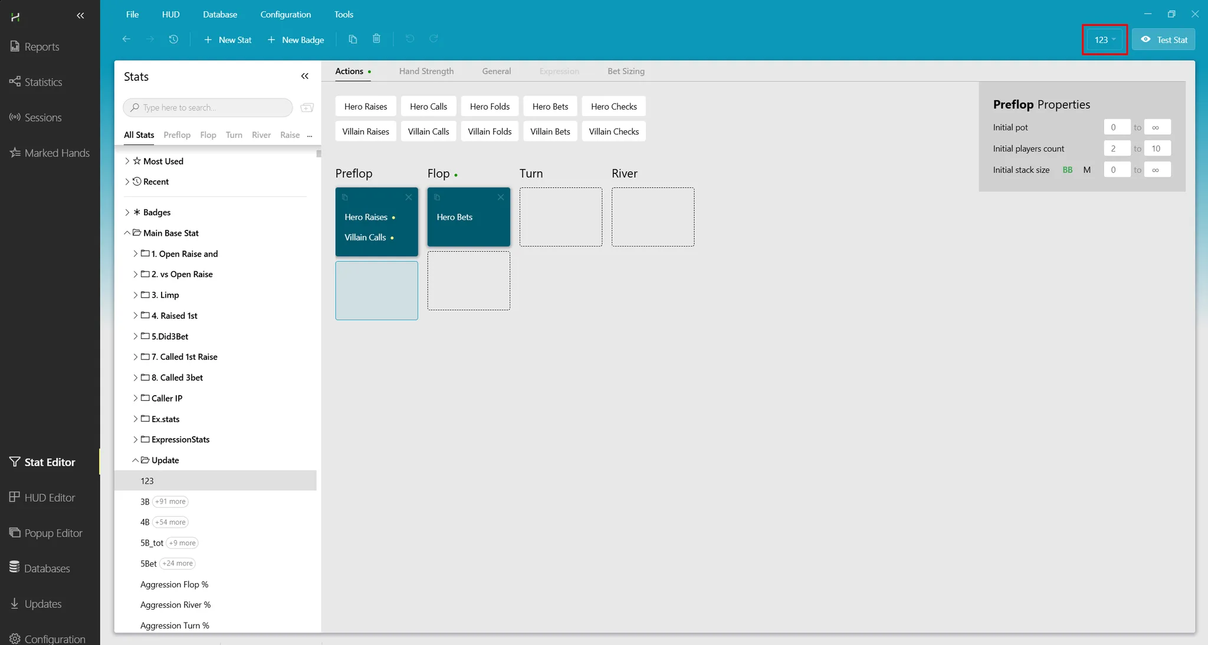This screenshot has height=645, width=1208.
Task: Switch stack size unit to M
Action: [x=1086, y=170]
